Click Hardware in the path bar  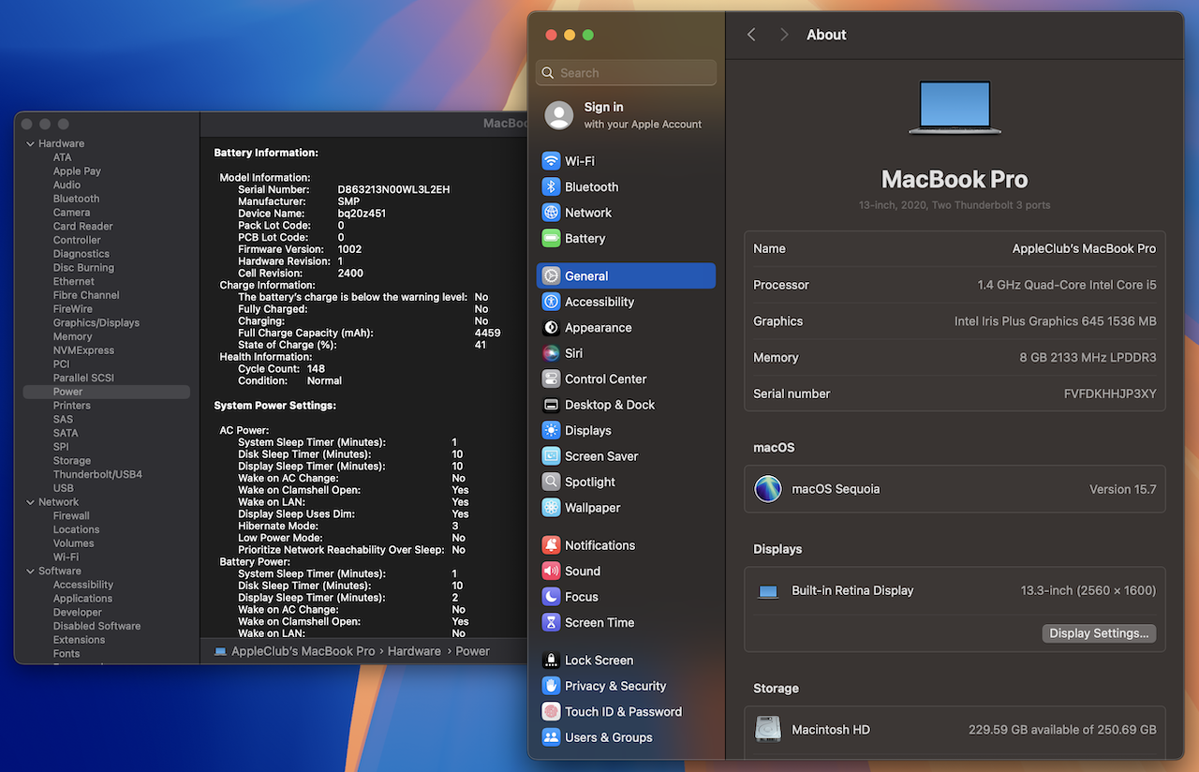point(414,651)
